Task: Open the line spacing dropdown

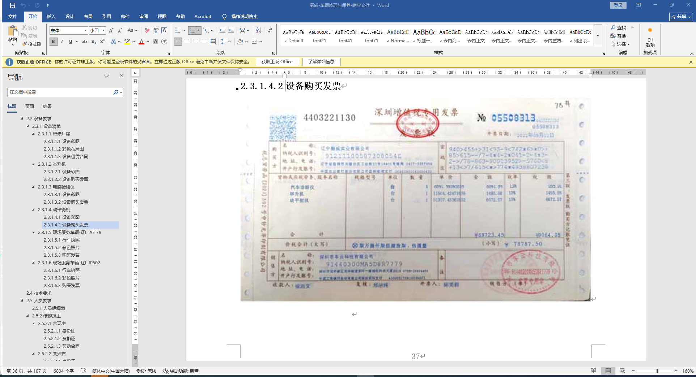Action: pos(226,42)
